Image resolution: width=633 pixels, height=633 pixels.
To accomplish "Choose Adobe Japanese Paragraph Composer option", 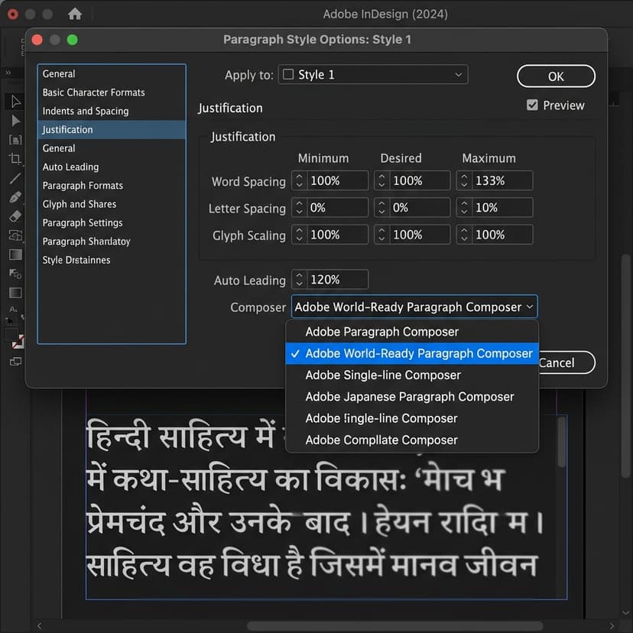I will (x=412, y=397).
